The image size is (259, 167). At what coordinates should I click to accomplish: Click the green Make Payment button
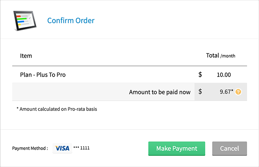click(177, 148)
